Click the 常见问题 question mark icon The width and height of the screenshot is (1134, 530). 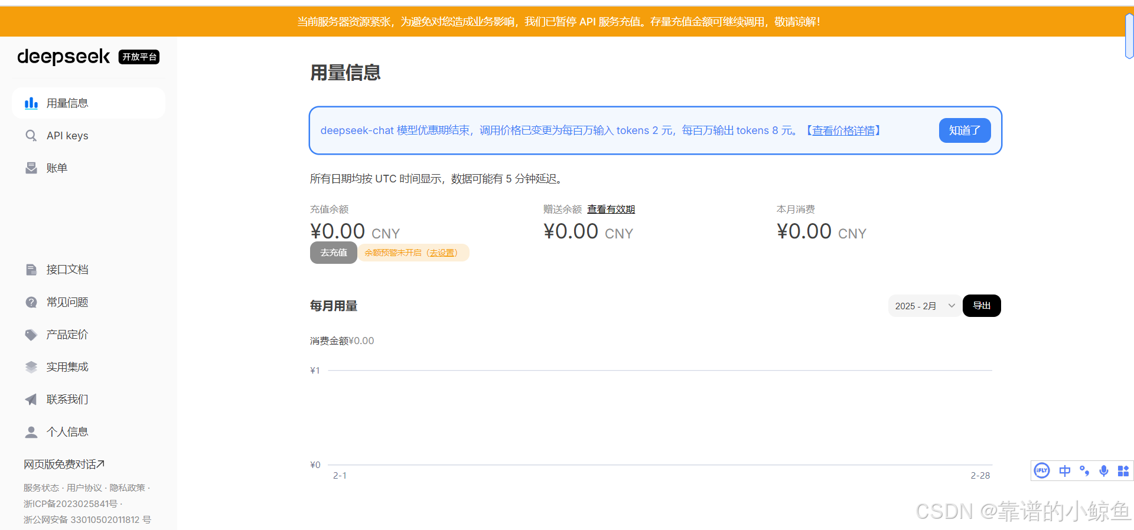pos(31,302)
